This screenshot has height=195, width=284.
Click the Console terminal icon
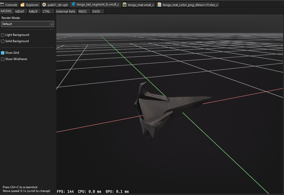(2, 5)
